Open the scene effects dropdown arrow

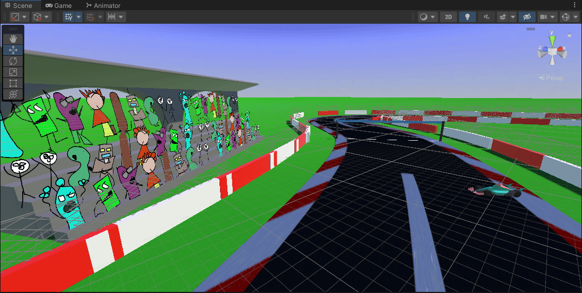click(x=512, y=17)
